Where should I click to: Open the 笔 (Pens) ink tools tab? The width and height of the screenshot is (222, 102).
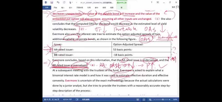122,8
